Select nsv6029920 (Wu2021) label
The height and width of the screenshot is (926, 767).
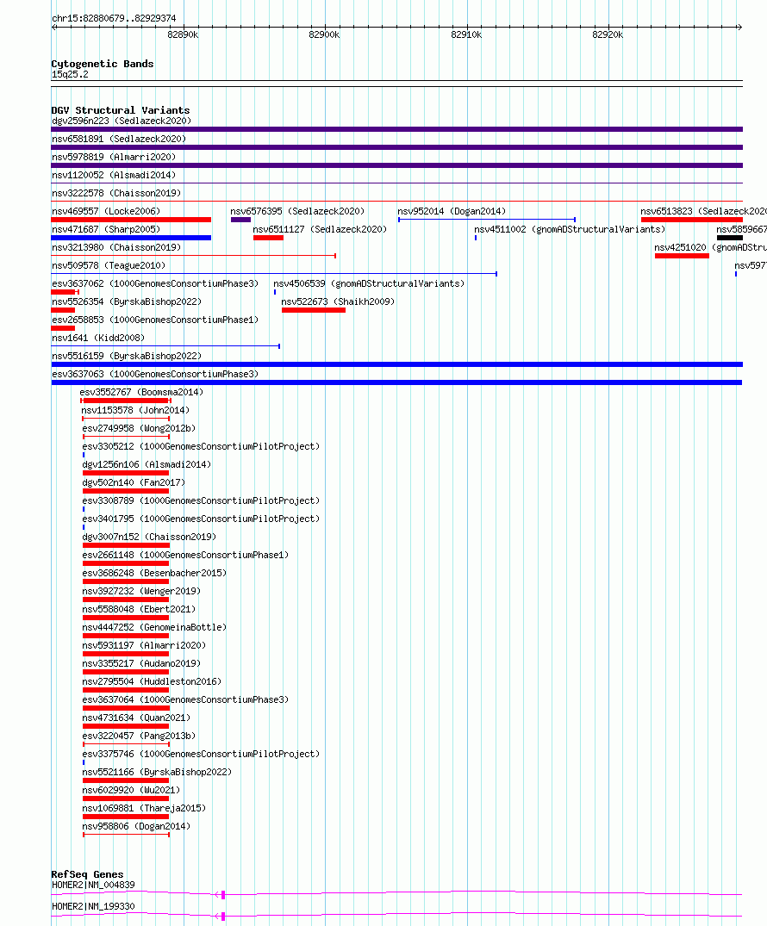point(131,791)
